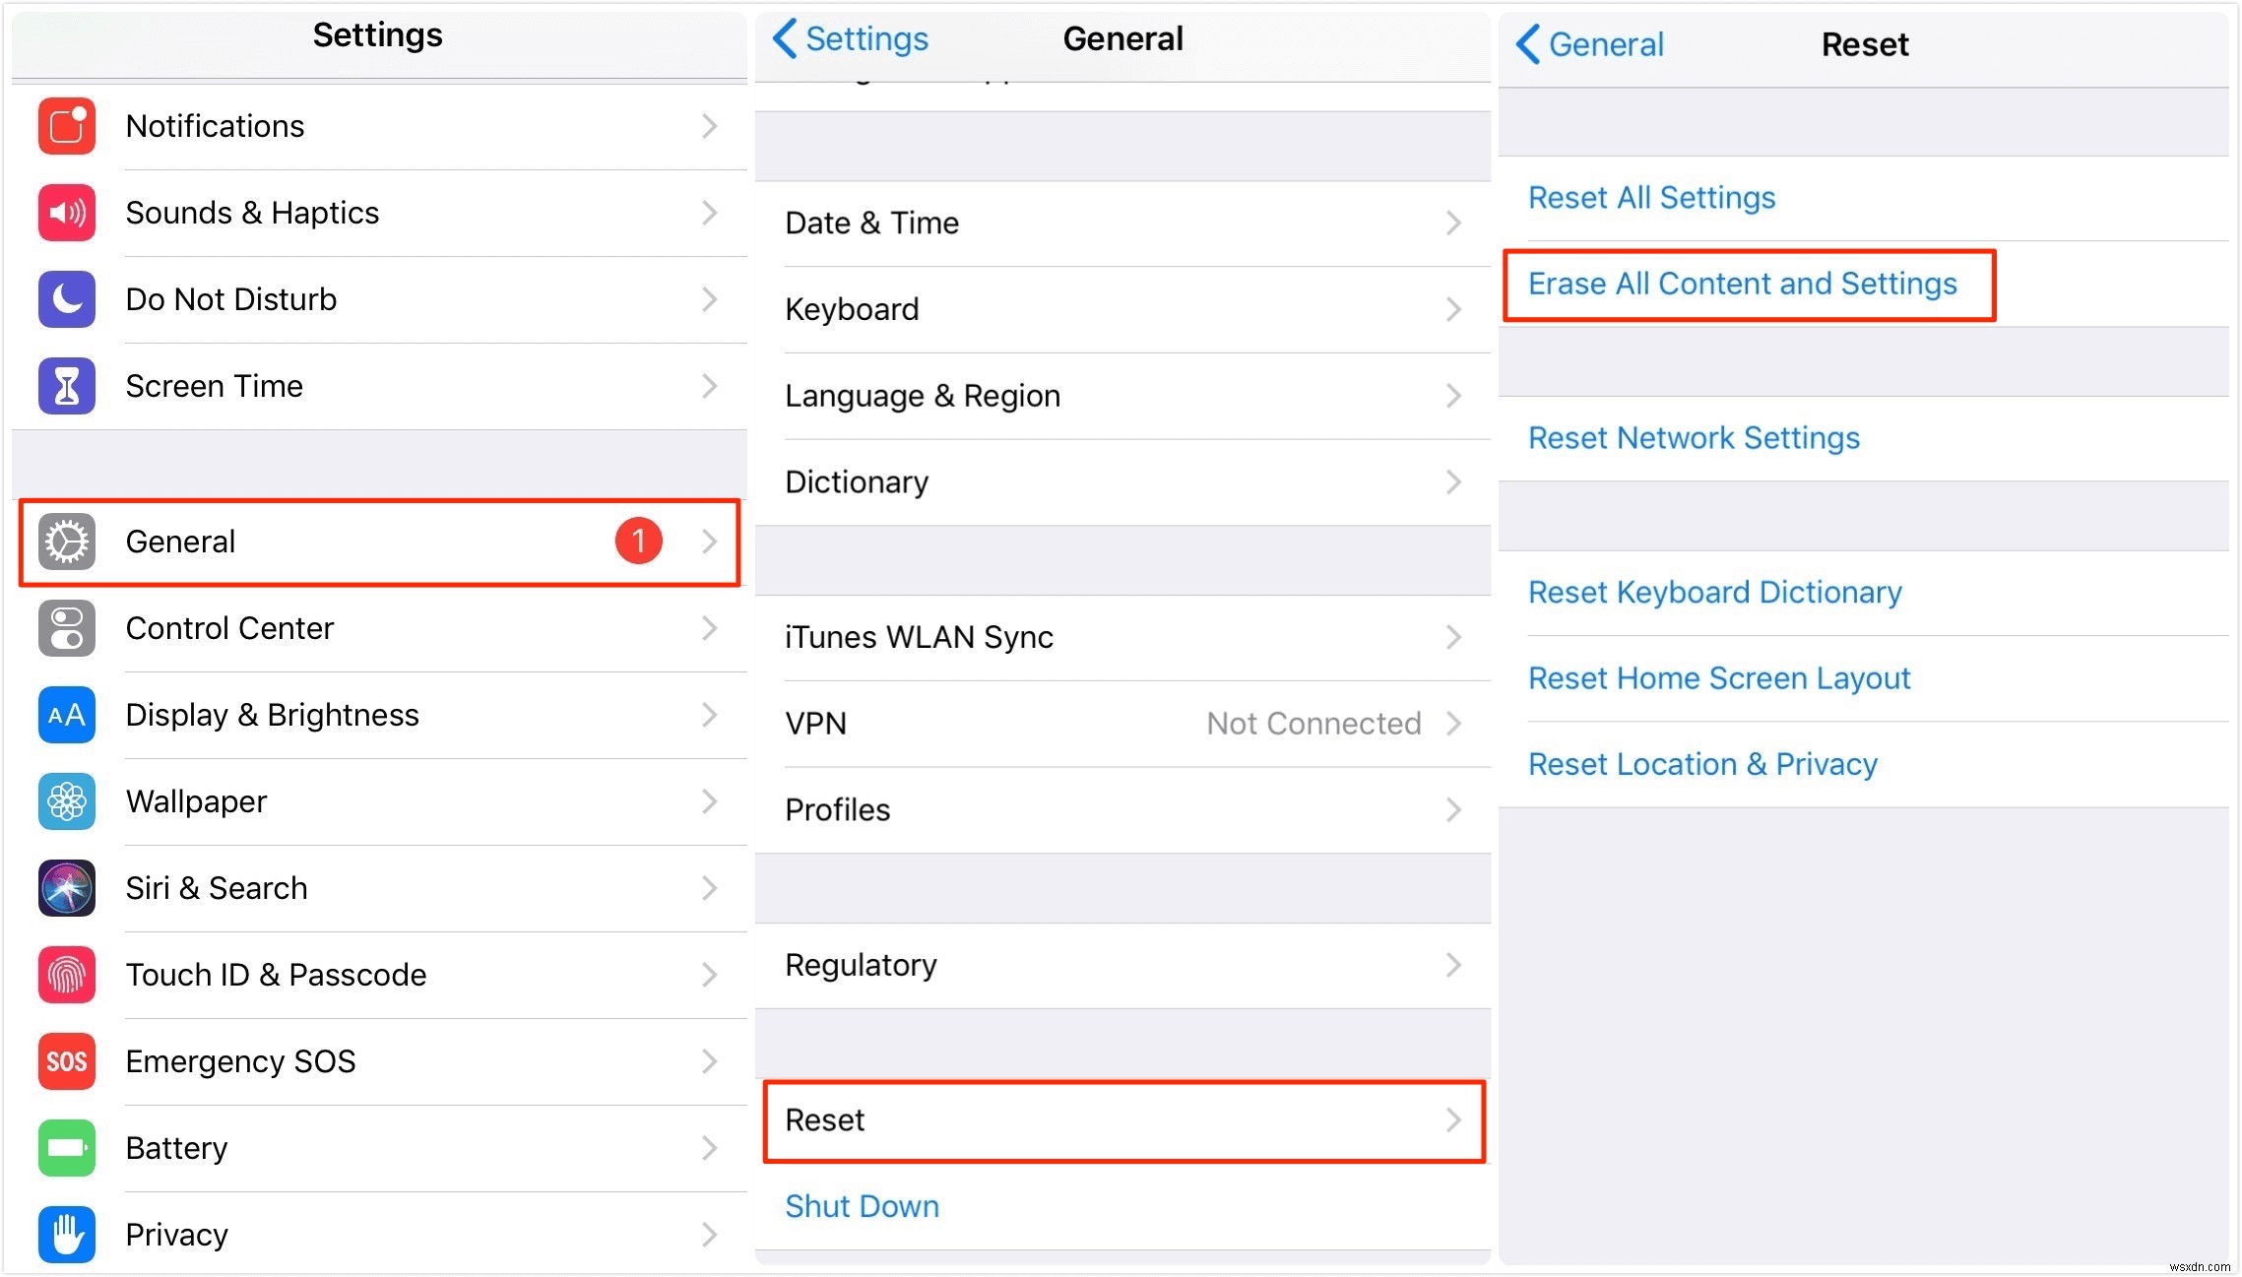Click Erase All Content and Settings

pos(1742,284)
